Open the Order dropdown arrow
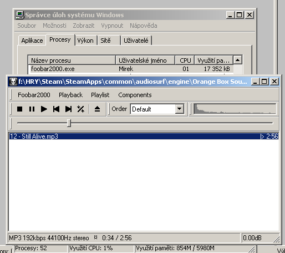 click(x=179, y=109)
